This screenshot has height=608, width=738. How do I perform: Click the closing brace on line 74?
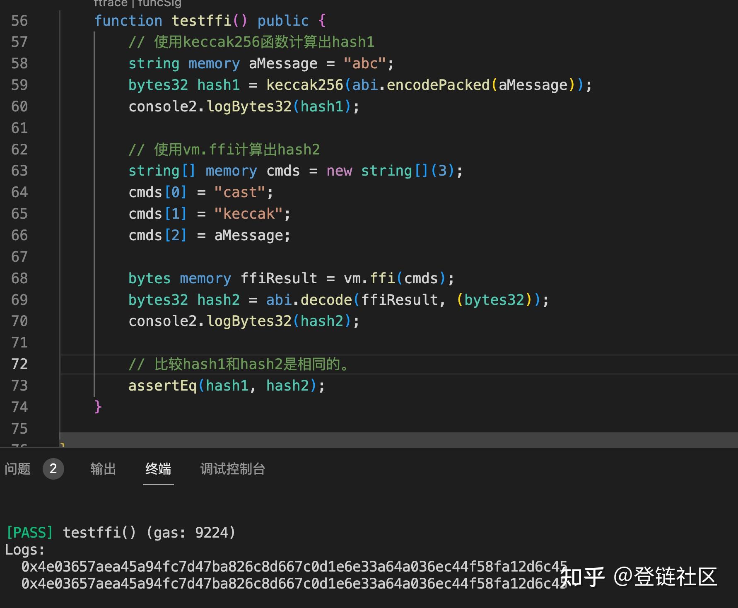pos(96,406)
